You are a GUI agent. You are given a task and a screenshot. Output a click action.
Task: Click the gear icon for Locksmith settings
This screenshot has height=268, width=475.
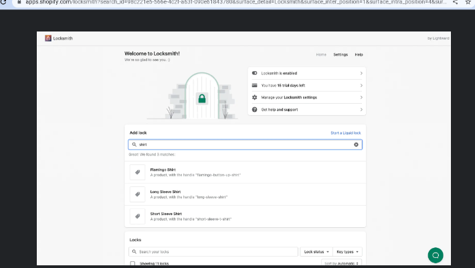coord(254,97)
